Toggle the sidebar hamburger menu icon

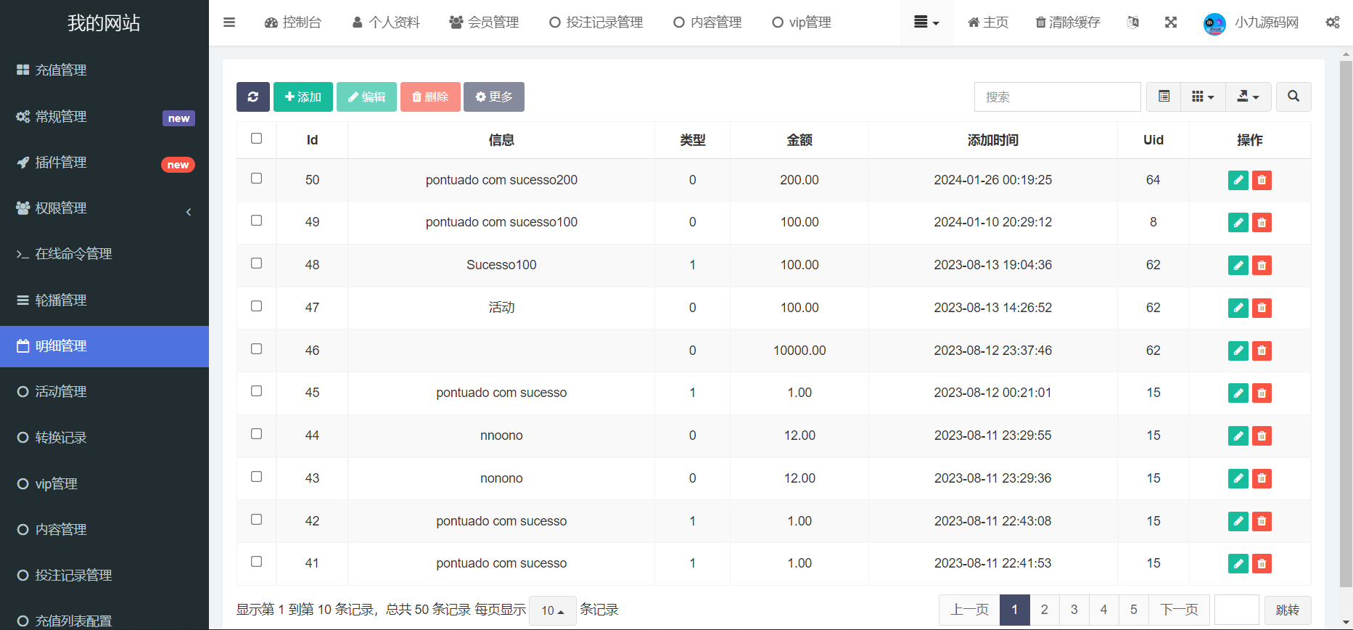click(x=229, y=22)
